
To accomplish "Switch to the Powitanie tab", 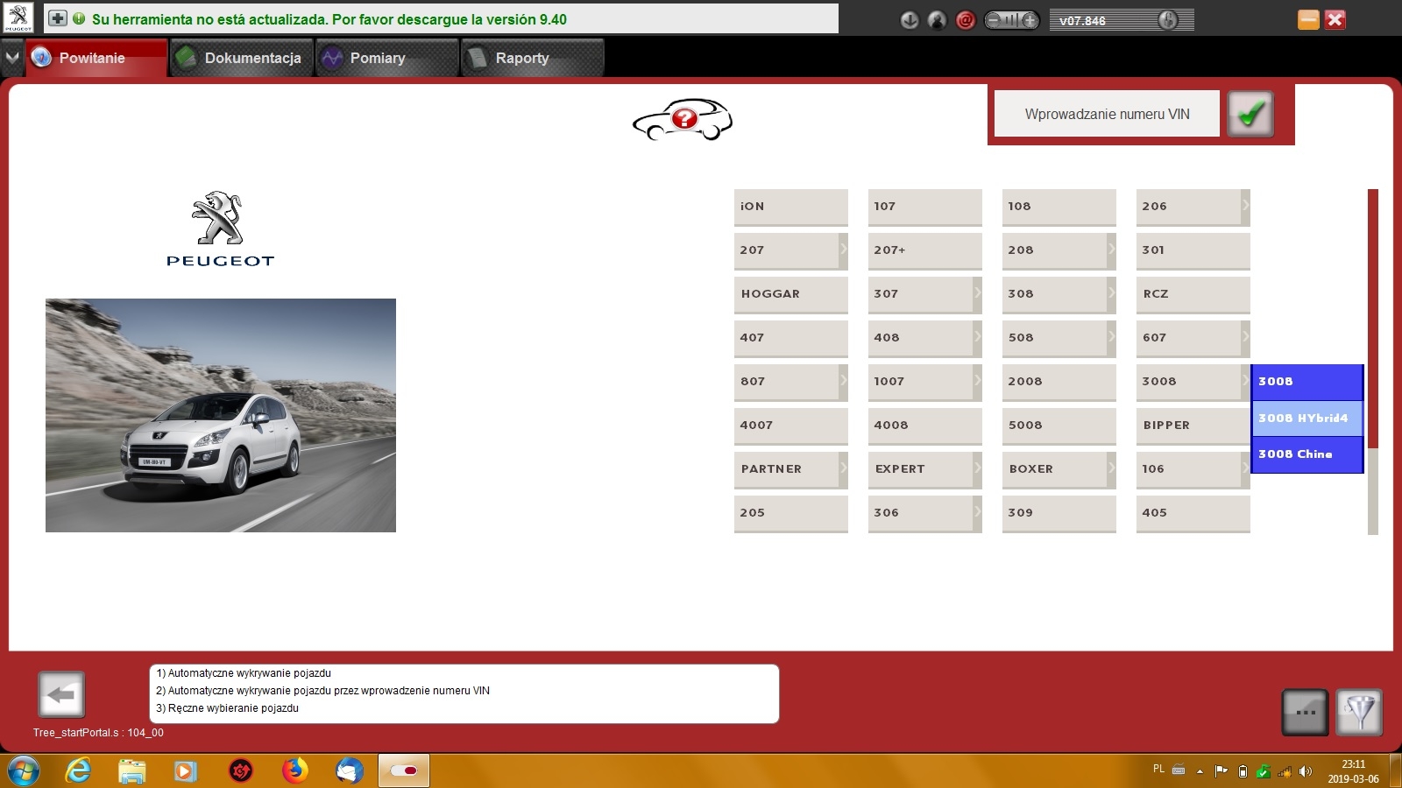I will (96, 58).
